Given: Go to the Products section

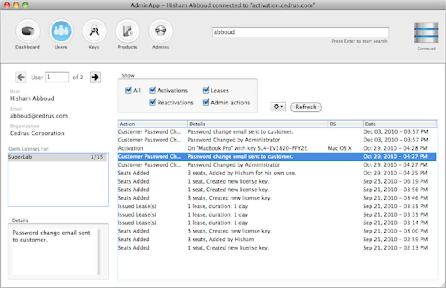Looking at the screenshot, I should (127, 32).
